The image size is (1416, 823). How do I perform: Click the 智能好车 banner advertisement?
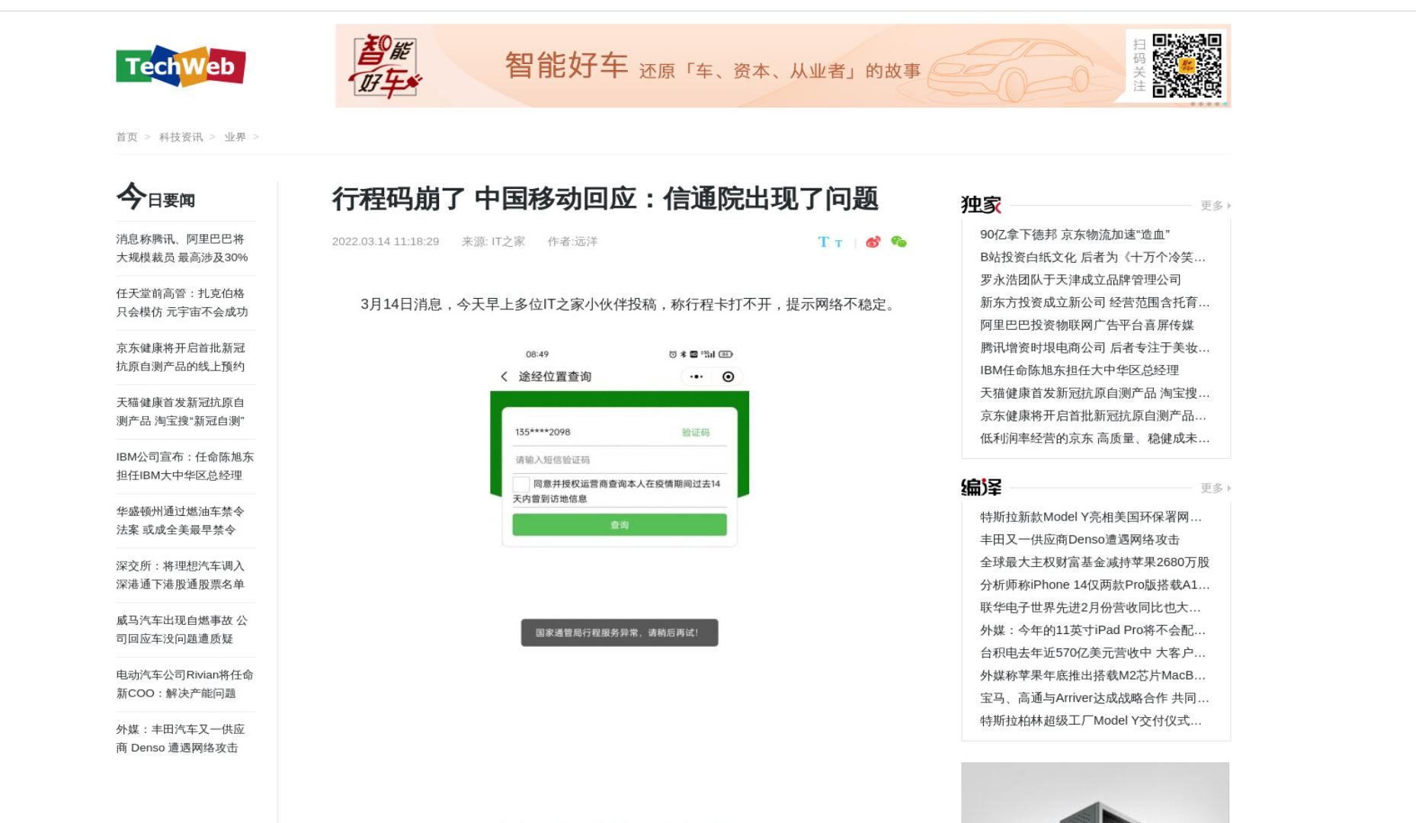pyautogui.click(x=783, y=66)
